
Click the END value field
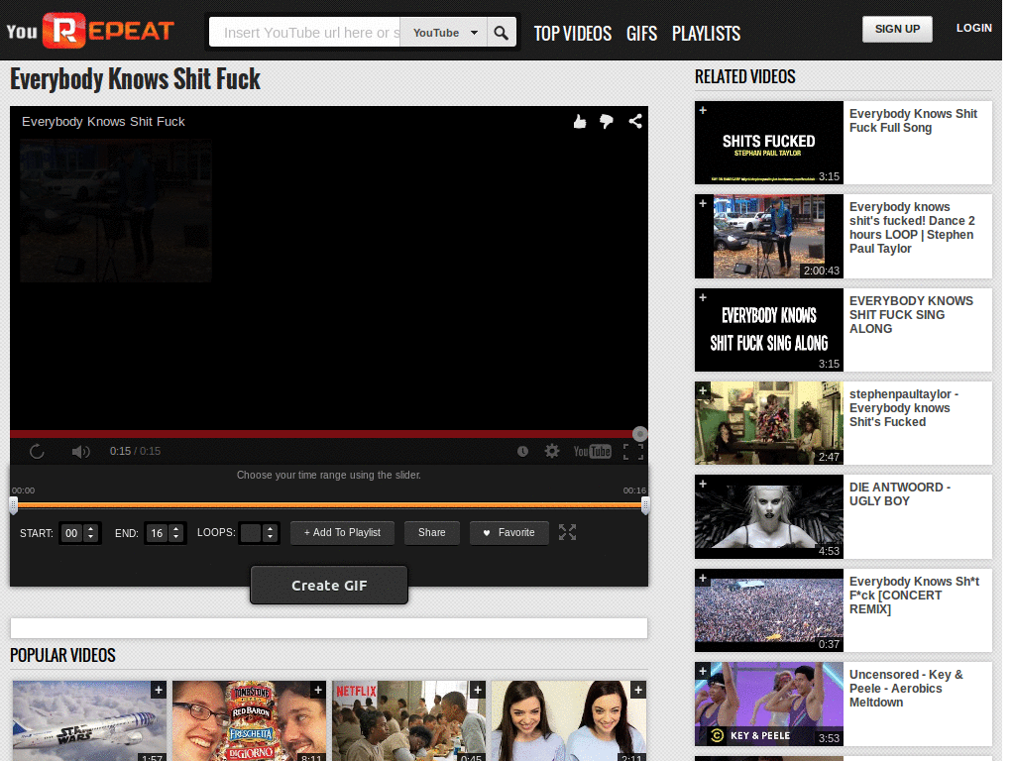pyautogui.click(x=157, y=533)
